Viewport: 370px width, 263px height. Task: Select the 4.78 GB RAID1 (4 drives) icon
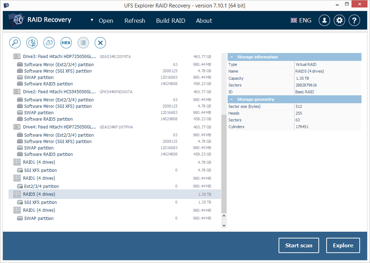point(17,162)
